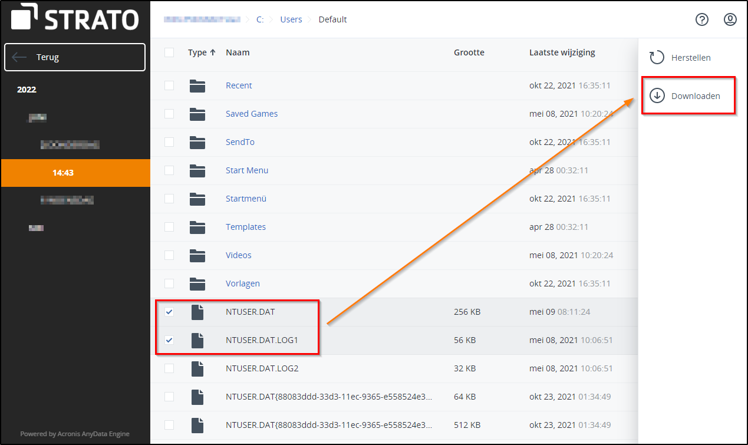Viewport: 748px width, 445px height.
Task: Click the help question mark icon
Action: click(x=701, y=19)
